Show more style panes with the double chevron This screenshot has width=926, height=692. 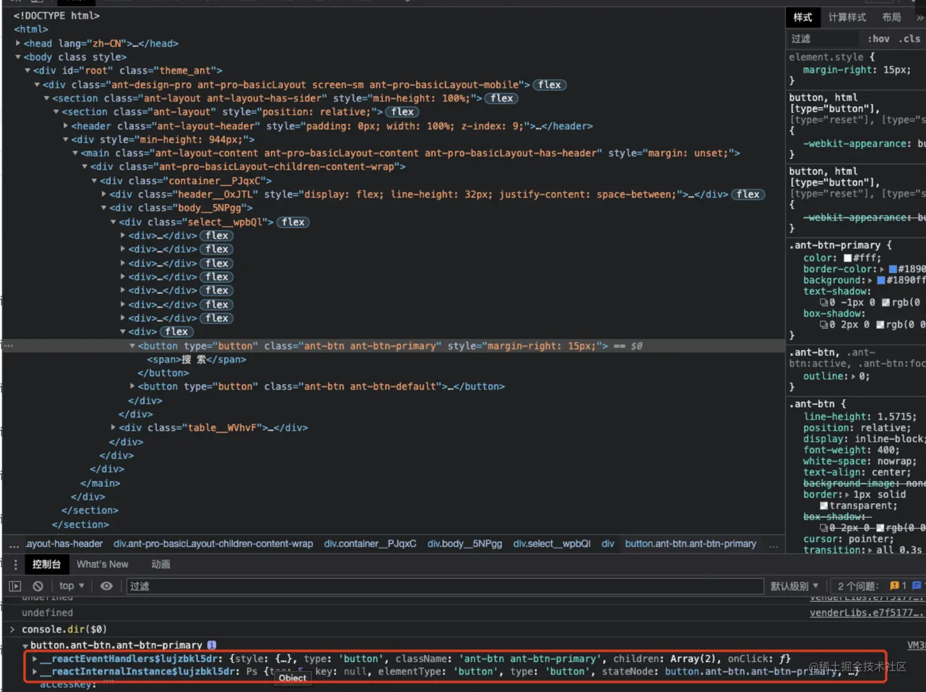(x=919, y=18)
